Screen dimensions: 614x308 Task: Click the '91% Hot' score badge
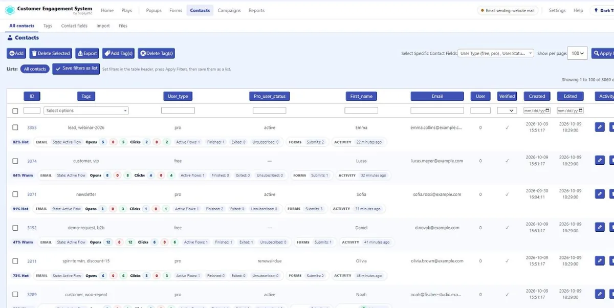(20, 209)
